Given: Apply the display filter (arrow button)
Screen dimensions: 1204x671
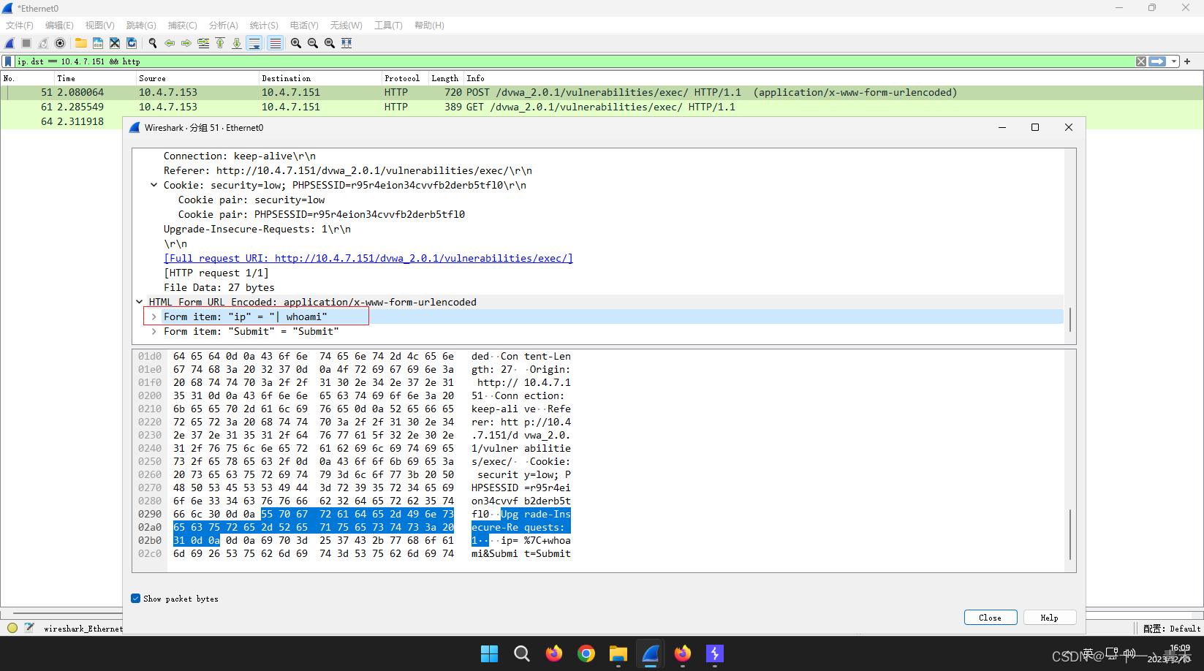Looking at the screenshot, I should pos(1157,61).
